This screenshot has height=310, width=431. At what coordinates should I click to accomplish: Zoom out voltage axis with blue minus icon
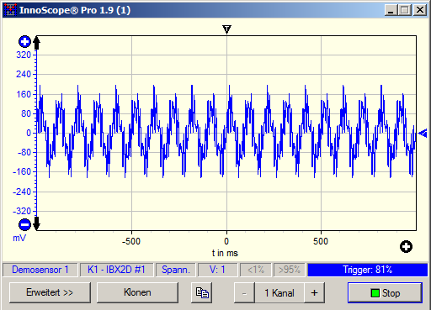pos(24,224)
